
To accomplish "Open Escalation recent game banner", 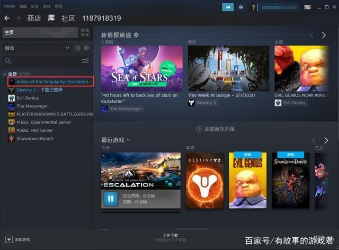I will coord(141,171).
